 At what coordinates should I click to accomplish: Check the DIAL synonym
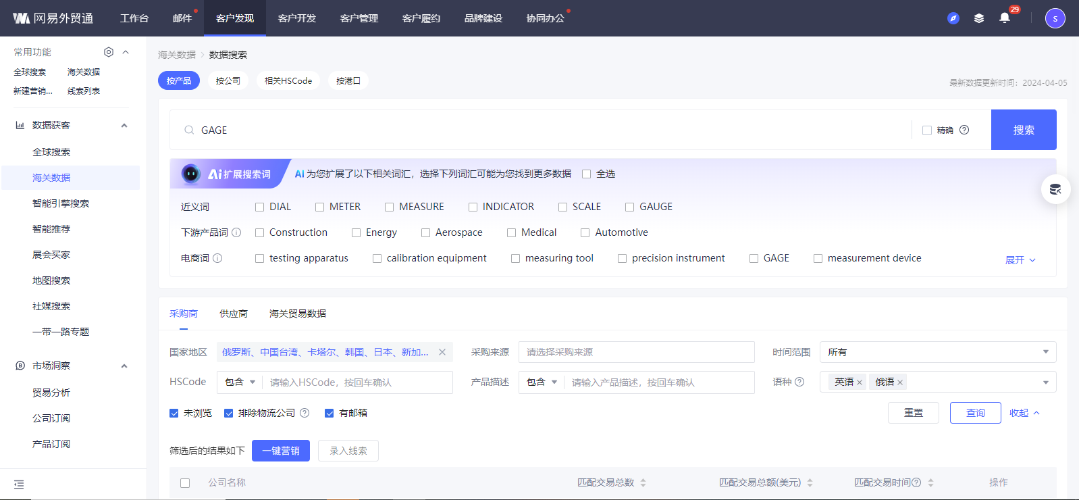[259, 207]
